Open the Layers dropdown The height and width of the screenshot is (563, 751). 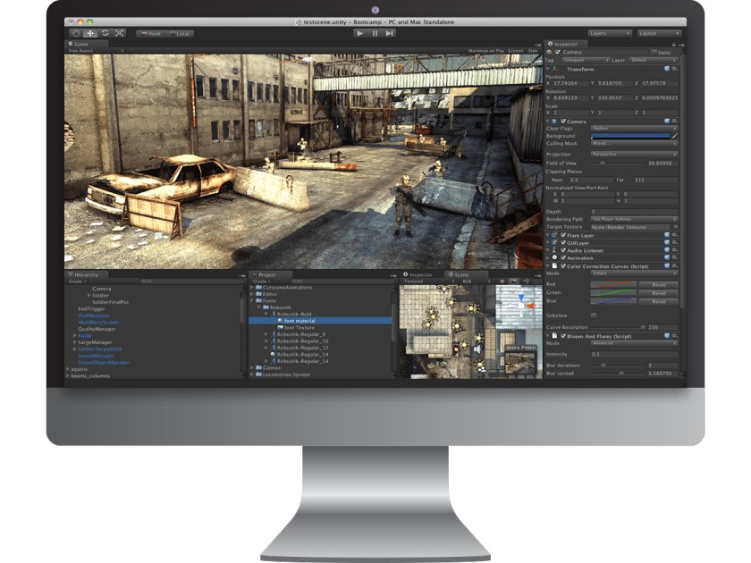tap(610, 34)
